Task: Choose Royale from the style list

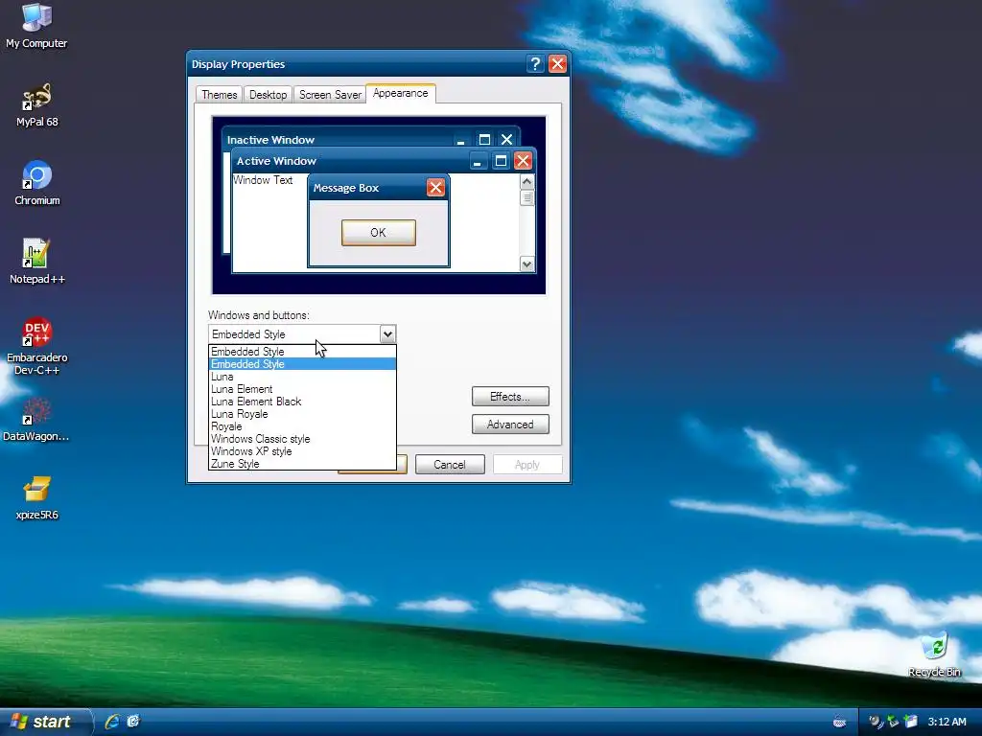Action: (302, 426)
